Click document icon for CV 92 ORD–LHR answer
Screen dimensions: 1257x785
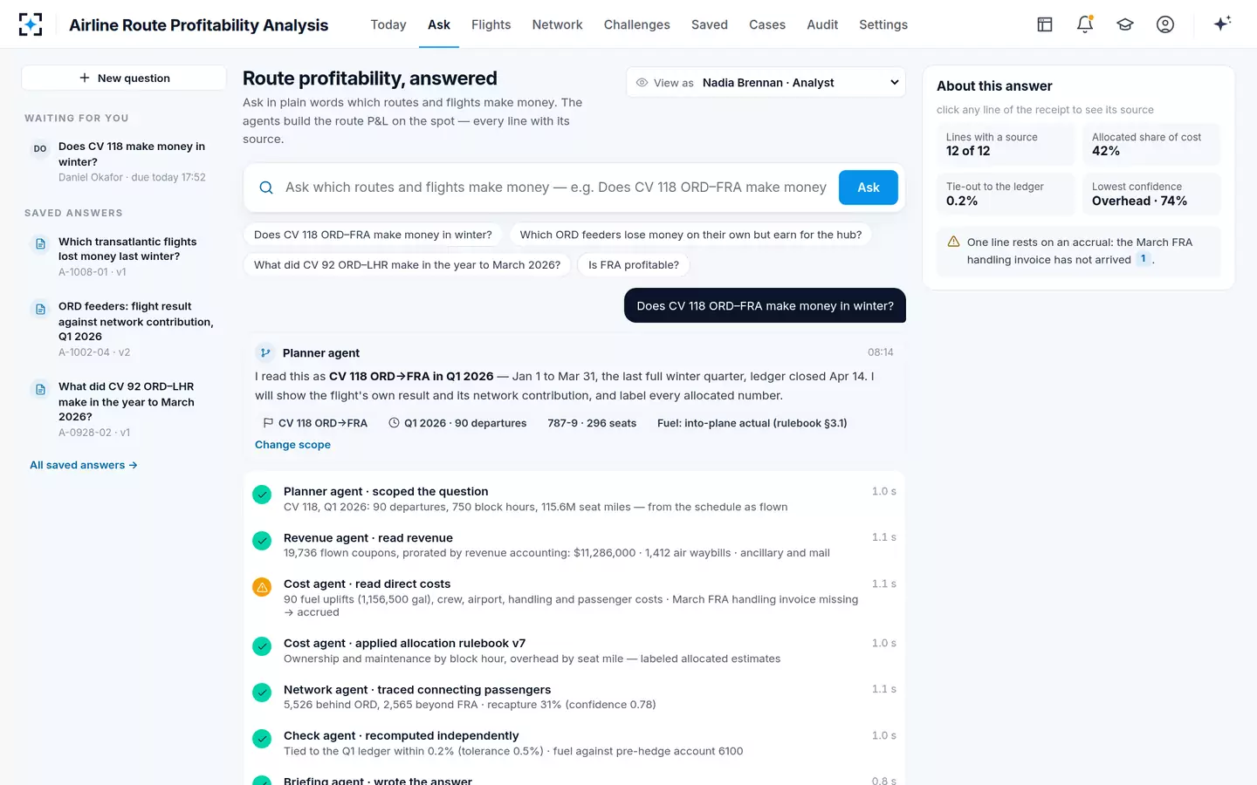coord(40,389)
